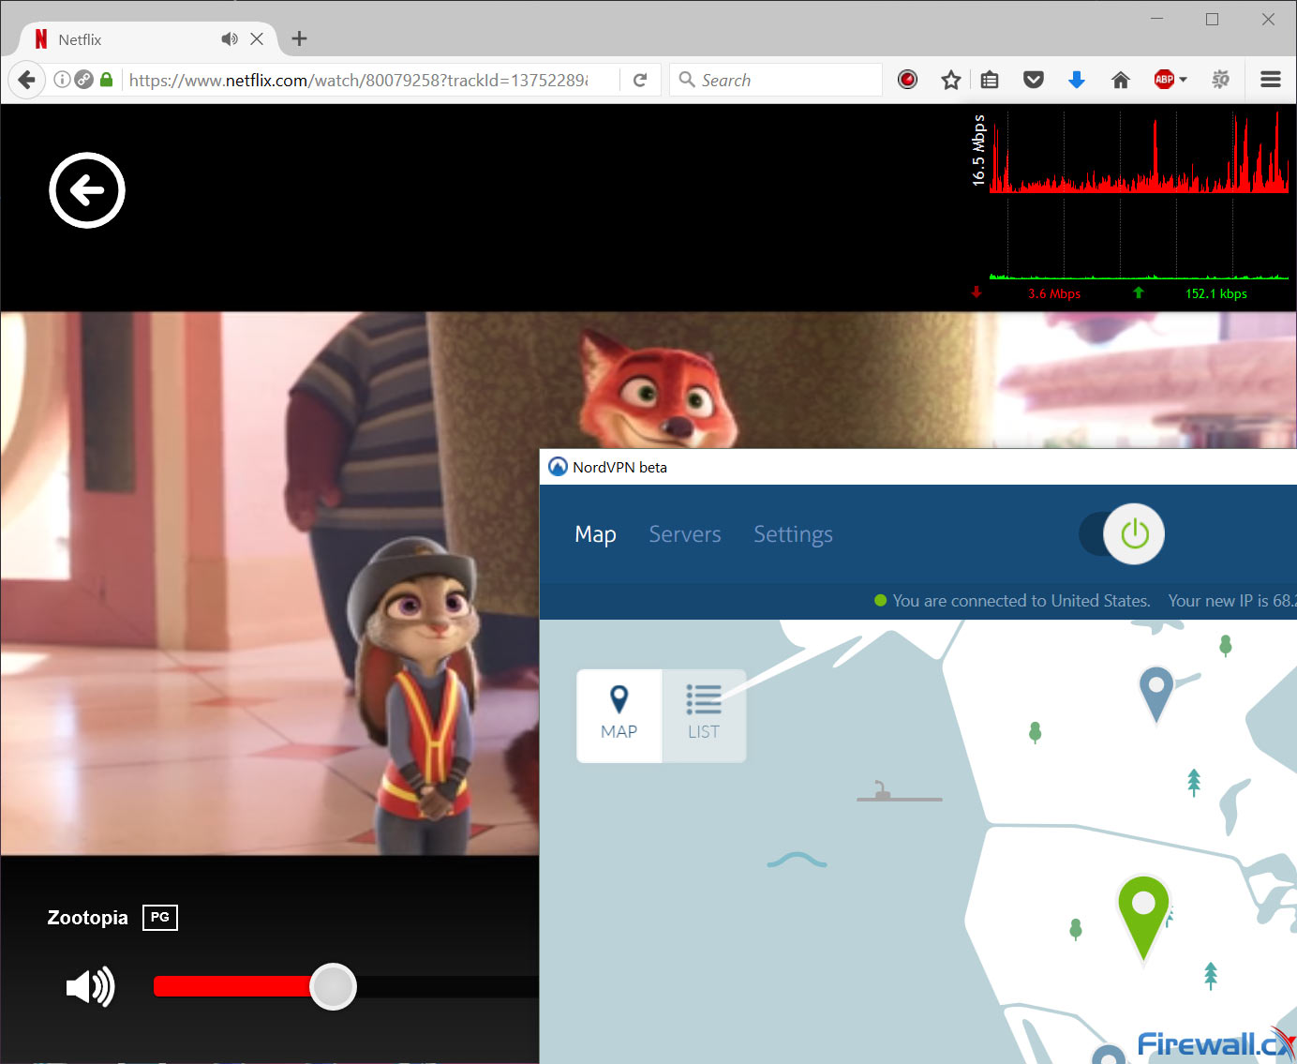Click the connected to United States status text
1297x1064 pixels.
1021,601
